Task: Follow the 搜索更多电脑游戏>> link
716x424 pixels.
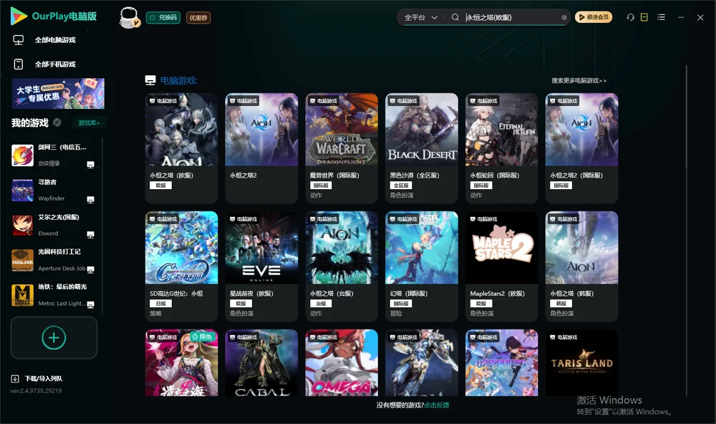Action: tap(579, 81)
